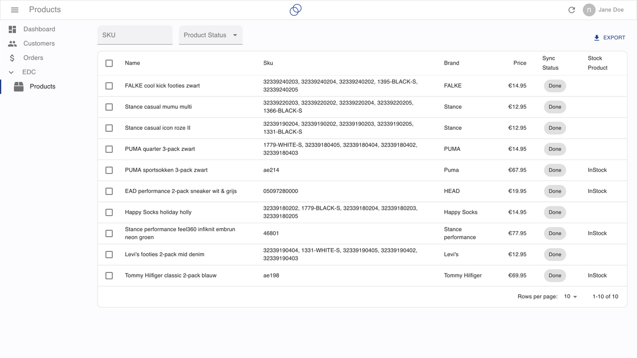The width and height of the screenshot is (637, 358).
Task: Click the 1-10 of 10 pagination text
Action: tap(605, 296)
